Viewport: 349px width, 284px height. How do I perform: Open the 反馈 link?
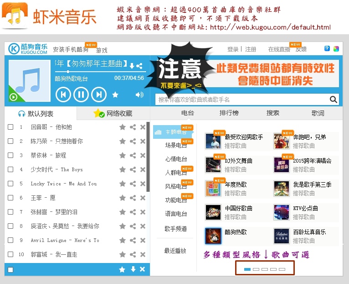click(301, 49)
